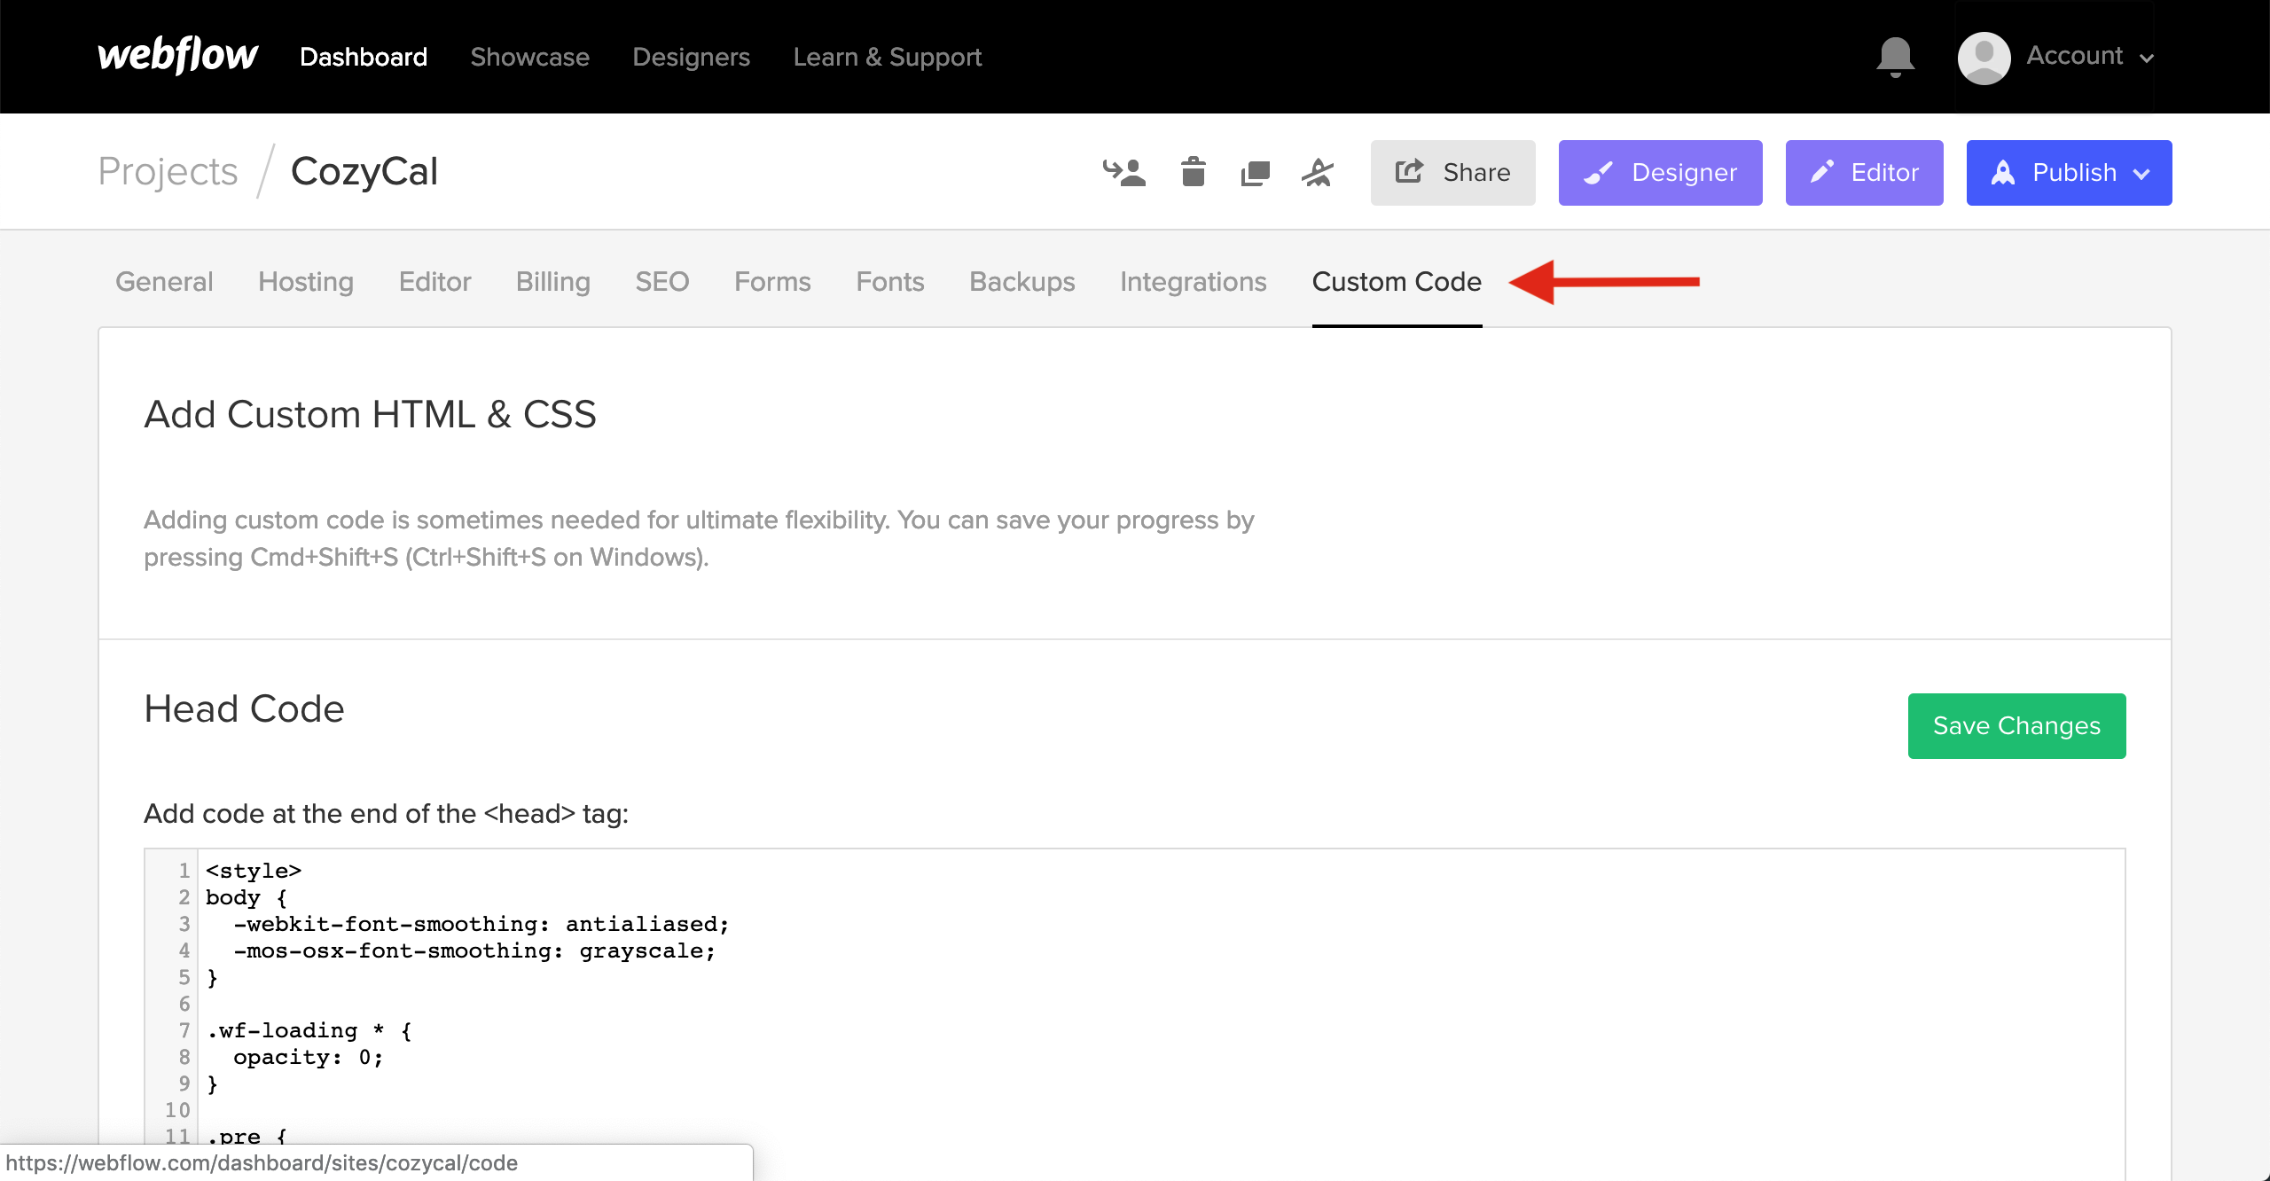Click the Webflow logo

177,56
